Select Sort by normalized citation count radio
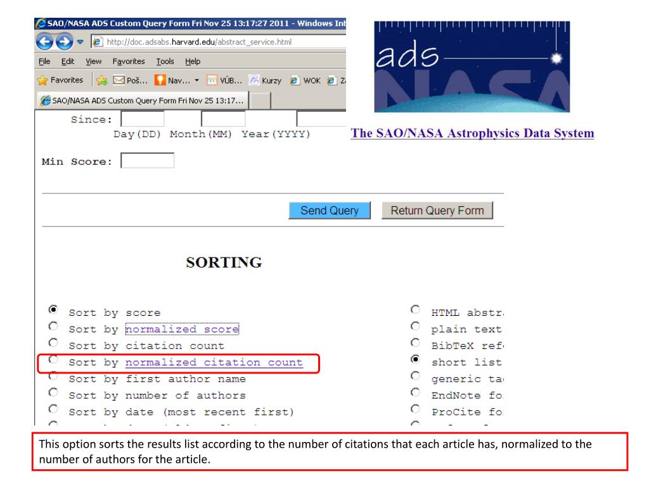The width and height of the screenshot is (649, 487). (x=53, y=359)
